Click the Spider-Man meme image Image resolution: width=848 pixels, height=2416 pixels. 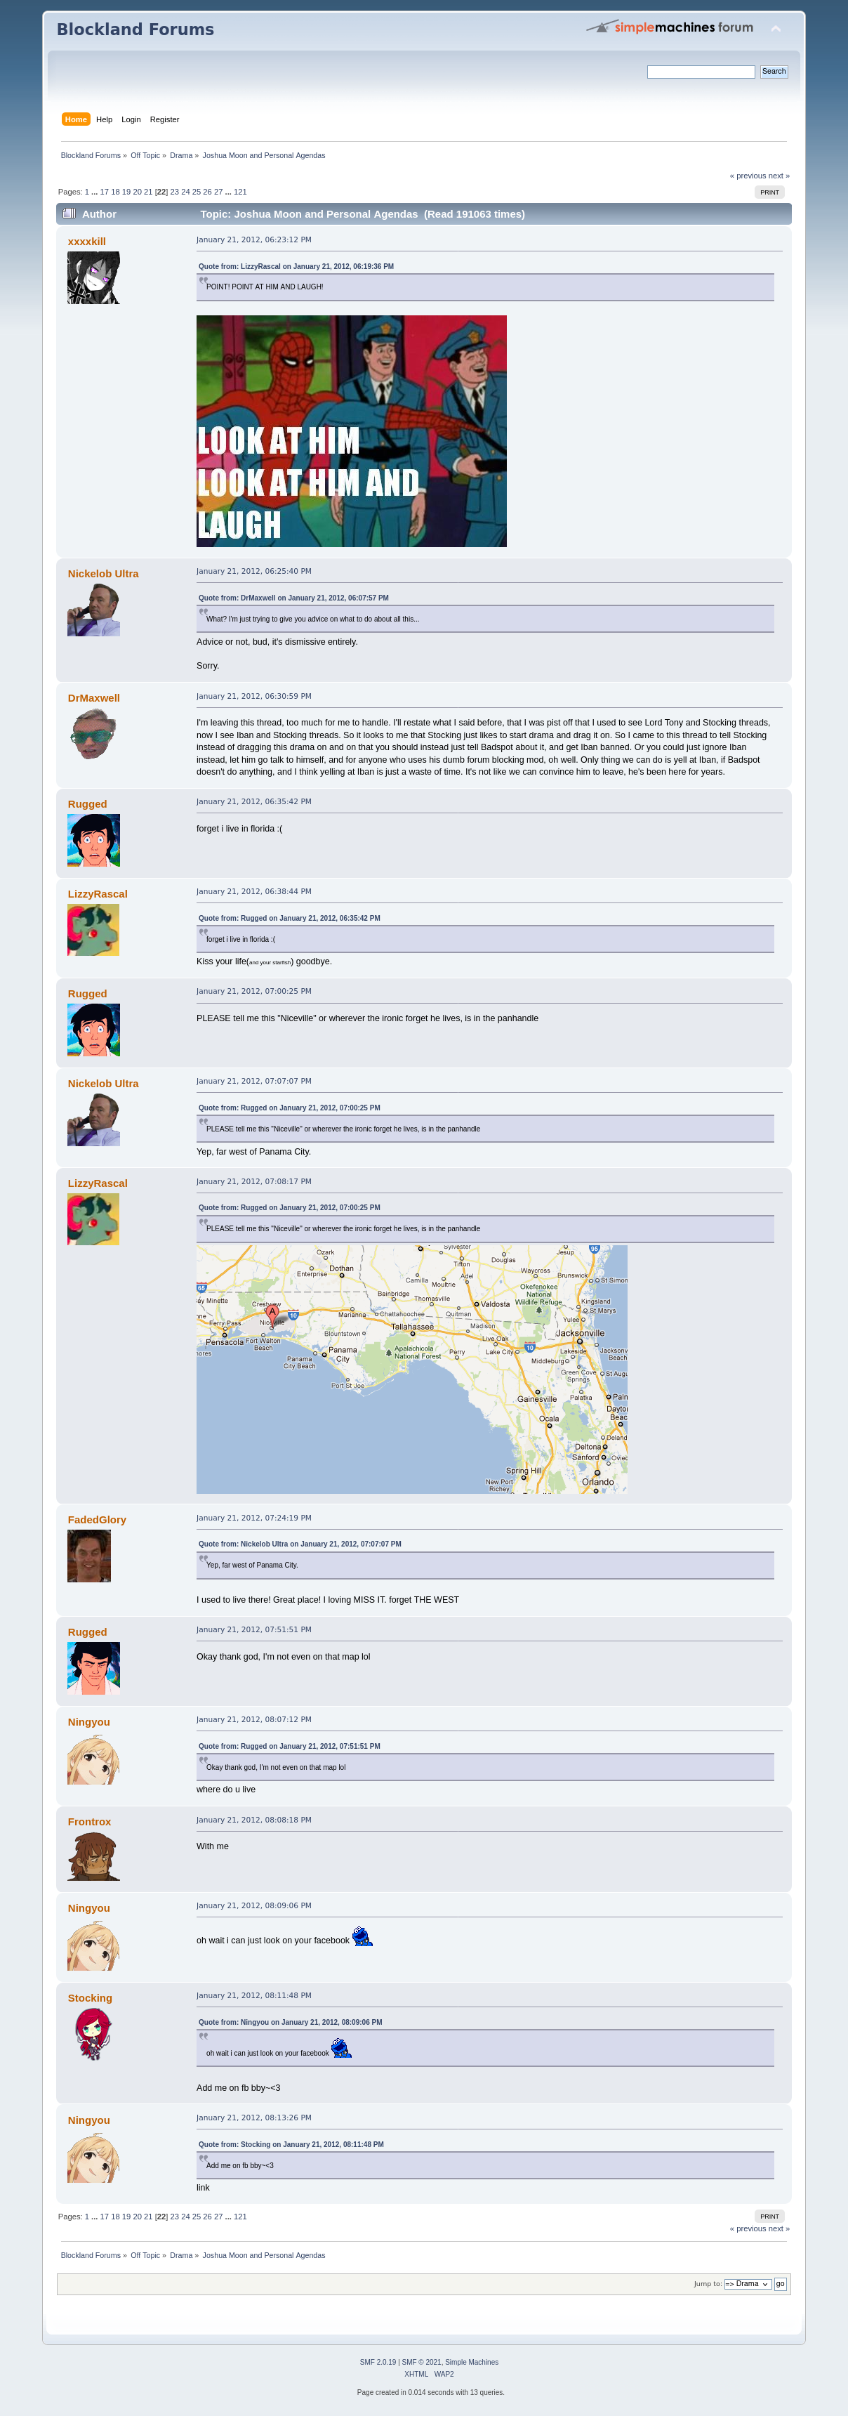[352, 431]
